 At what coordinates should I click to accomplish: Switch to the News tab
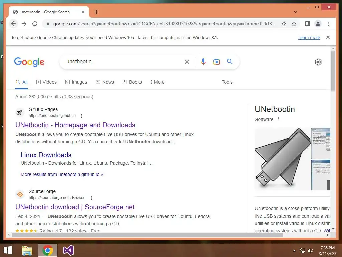[105, 82]
